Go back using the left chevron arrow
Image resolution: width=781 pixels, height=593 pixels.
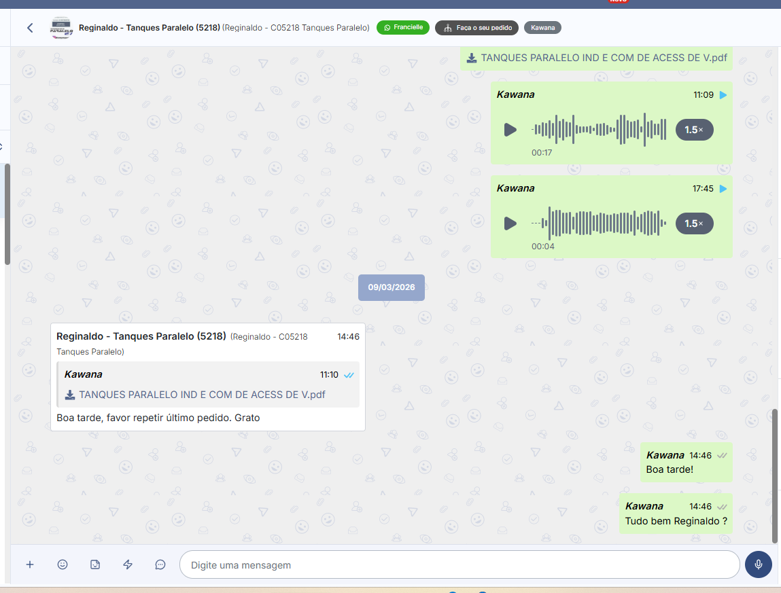coord(30,28)
